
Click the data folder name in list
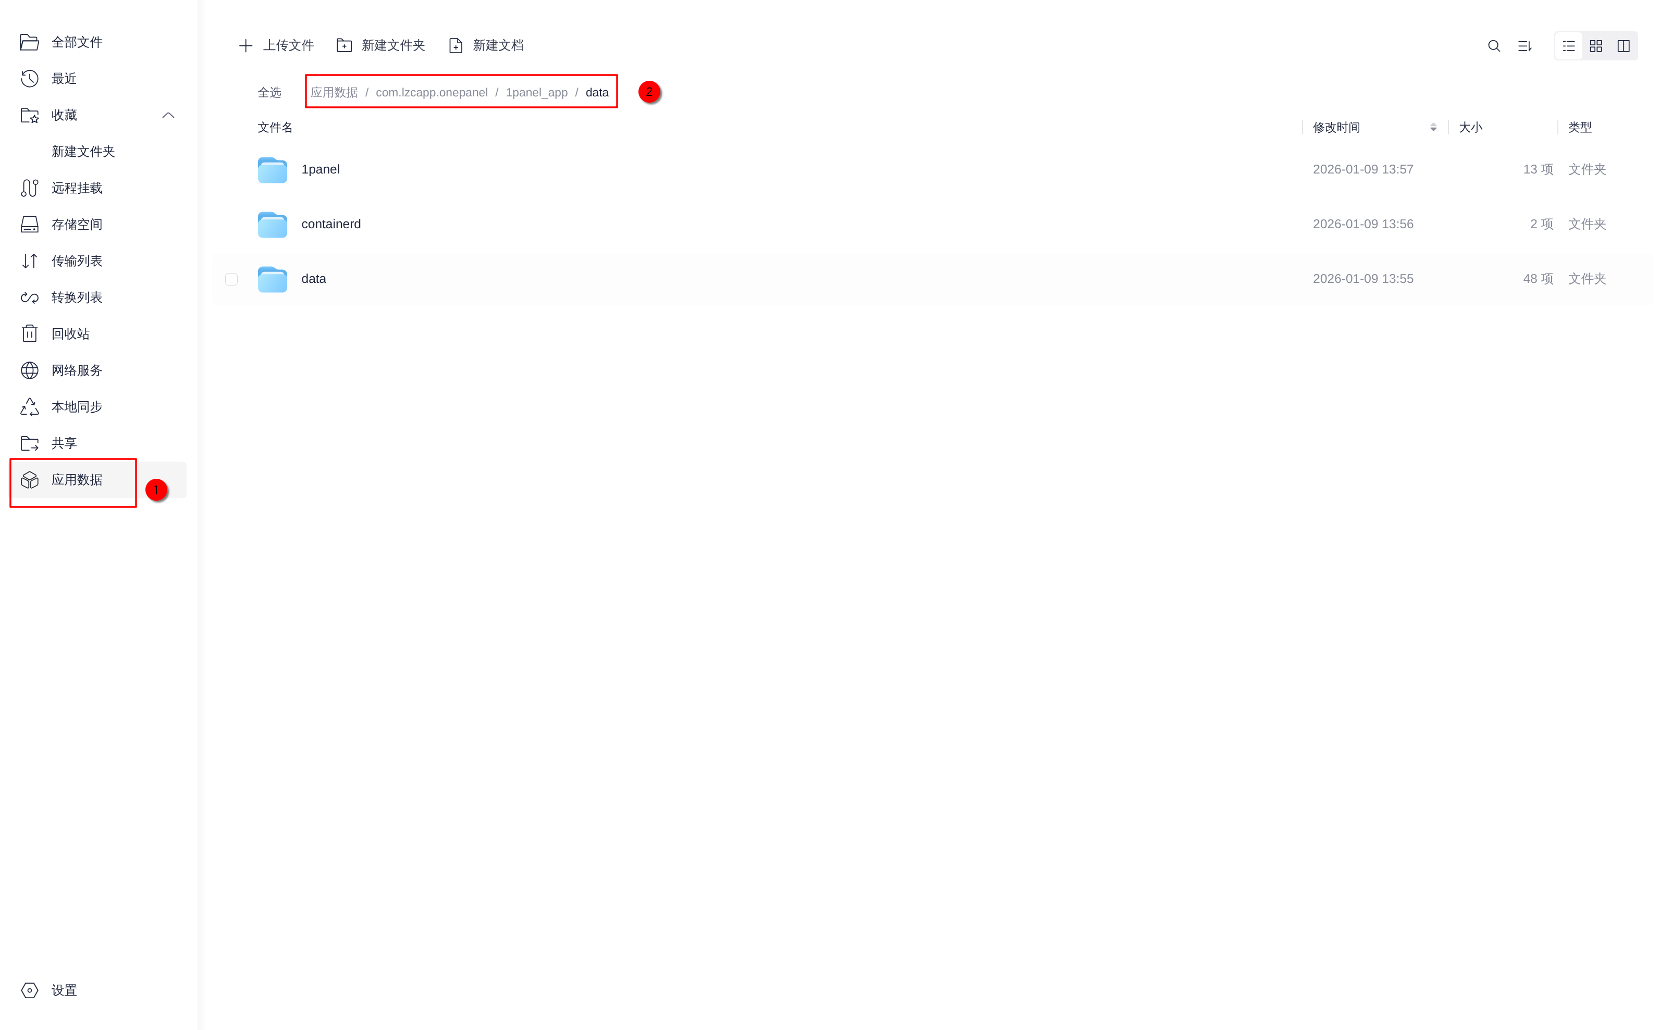tap(313, 279)
